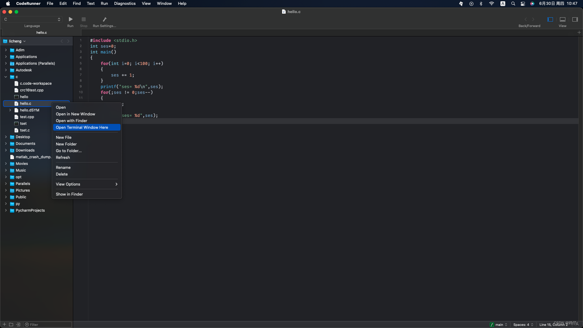The image size is (583, 328).
Task: Open macOS Spotlight search icon
Action: (x=513, y=4)
